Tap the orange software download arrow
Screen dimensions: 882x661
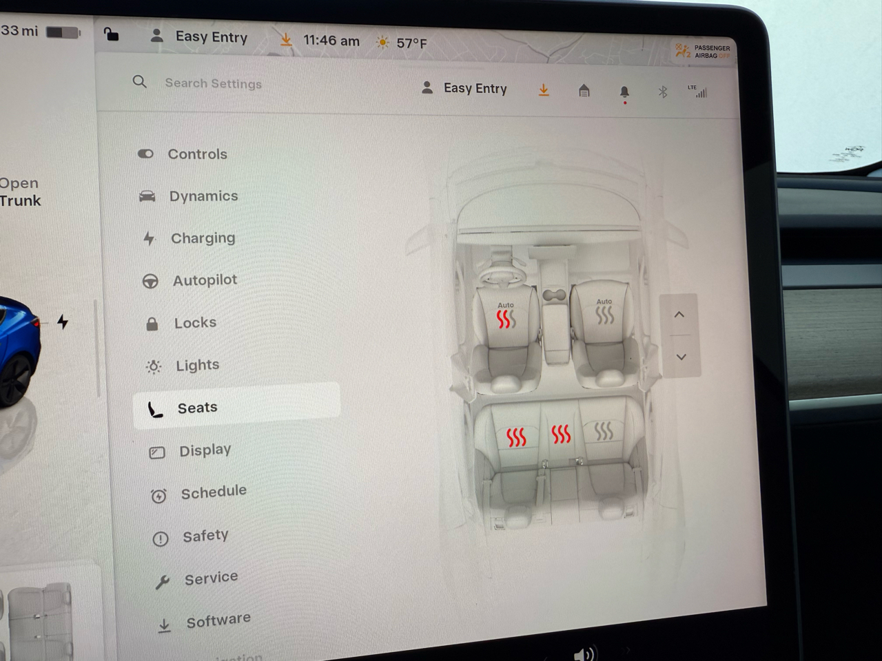click(544, 90)
